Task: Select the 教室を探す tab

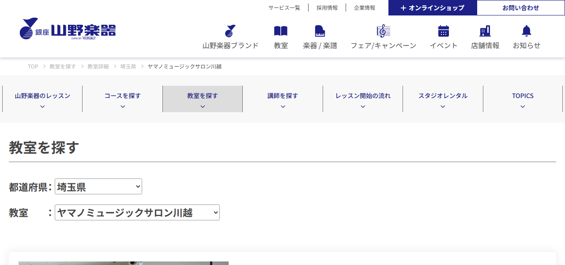Action: click(x=203, y=99)
